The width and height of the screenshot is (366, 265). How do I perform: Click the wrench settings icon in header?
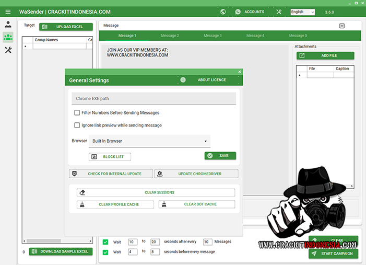(x=279, y=11)
